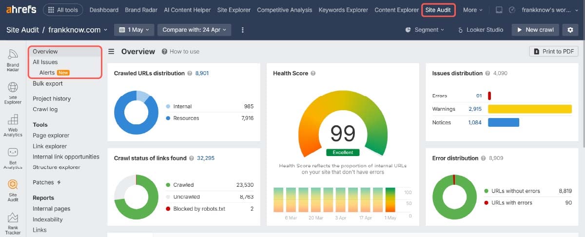Click the Site Audit breadcrumb link

coord(22,30)
